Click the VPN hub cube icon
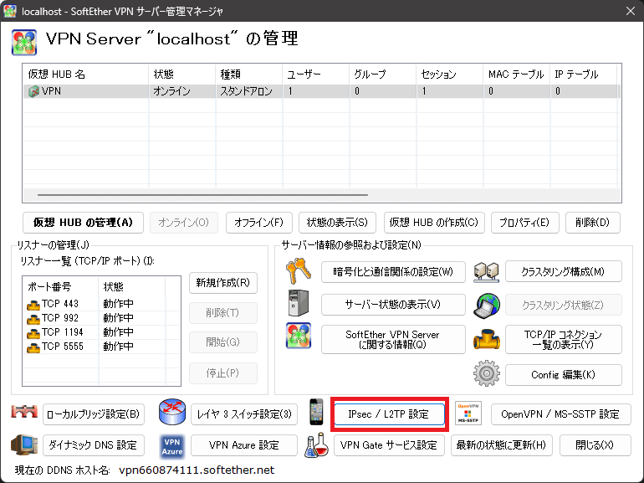 33,91
